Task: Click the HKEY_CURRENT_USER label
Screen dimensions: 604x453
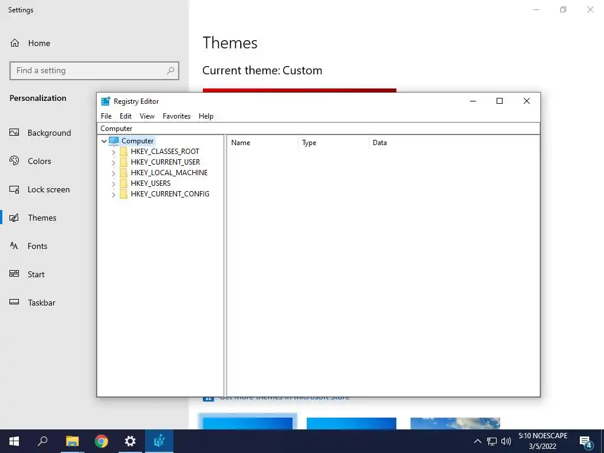Action: coord(165,162)
